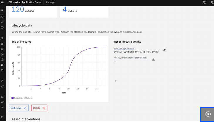Open the checklist icon in sidebar
The height and width of the screenshot is (122, 214).
point(2,97)
